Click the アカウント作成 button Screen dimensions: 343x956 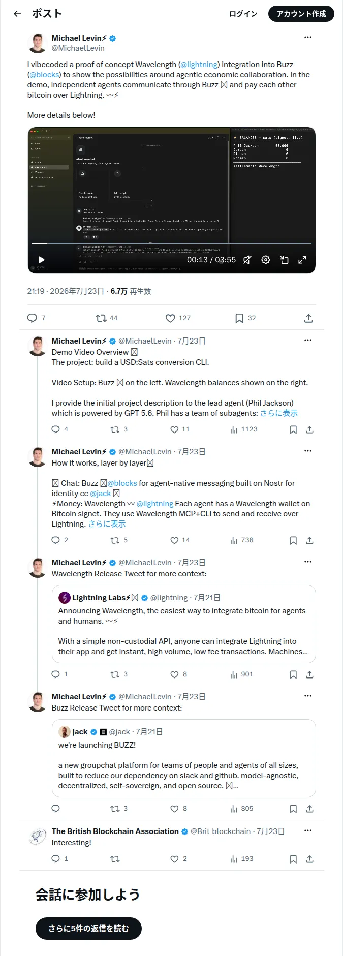pos(301,14)
